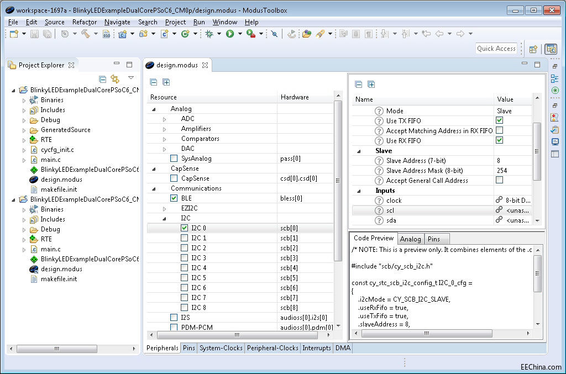566x374 pixels.
Task: Maximize the Project Explorer view
Action: tap(129, 65)
